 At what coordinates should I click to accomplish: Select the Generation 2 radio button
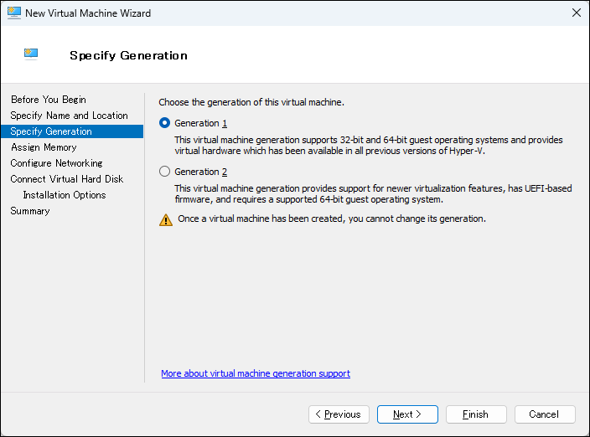click(x=164, y=172)
